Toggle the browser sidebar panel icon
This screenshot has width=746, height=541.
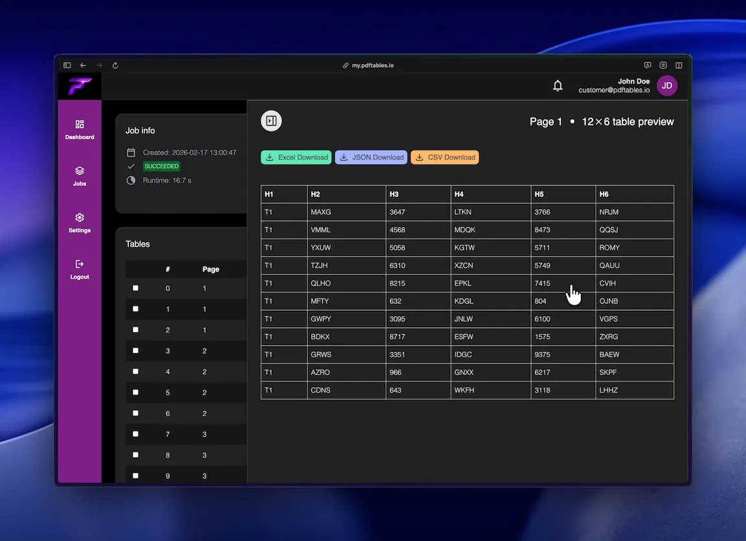pos(67,65)
